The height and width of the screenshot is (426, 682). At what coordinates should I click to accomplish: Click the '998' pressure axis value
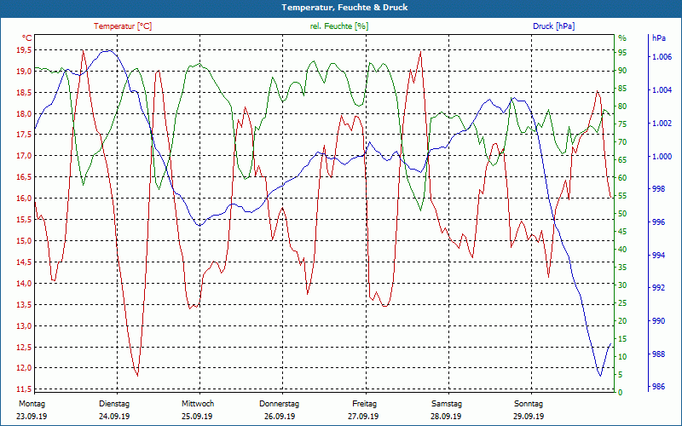pos(659,189)
